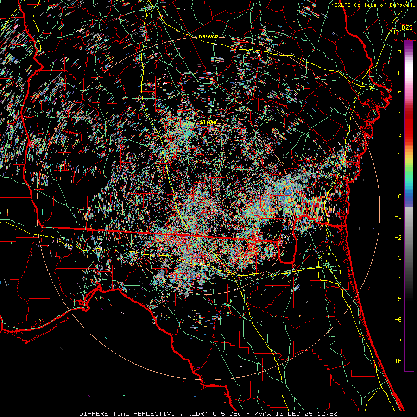This screenshot has width=417, height=417.
Task: Click the scale tick label -3
Action: point(398,258)
